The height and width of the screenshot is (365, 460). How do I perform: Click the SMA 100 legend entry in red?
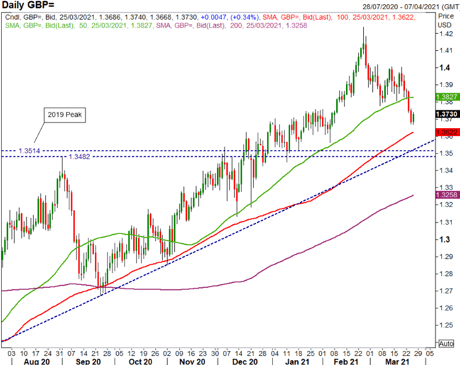[339, 17]
